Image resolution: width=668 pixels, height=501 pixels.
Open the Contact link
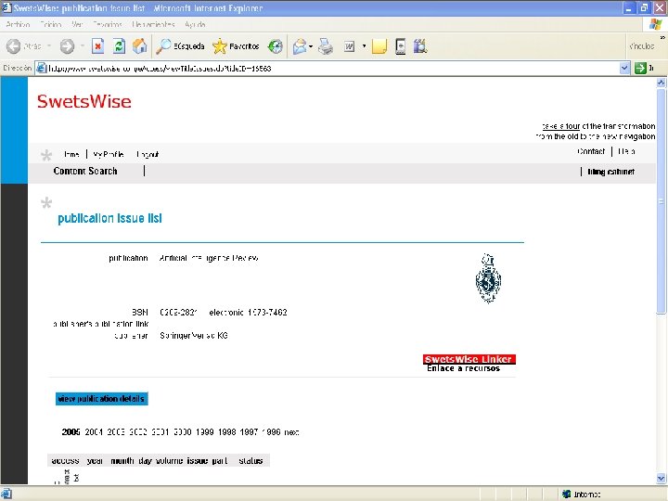coord(591,151)
